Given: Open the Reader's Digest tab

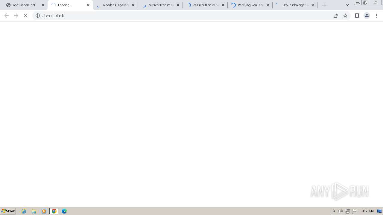Looking at the screenshot, I should [116, 5].
